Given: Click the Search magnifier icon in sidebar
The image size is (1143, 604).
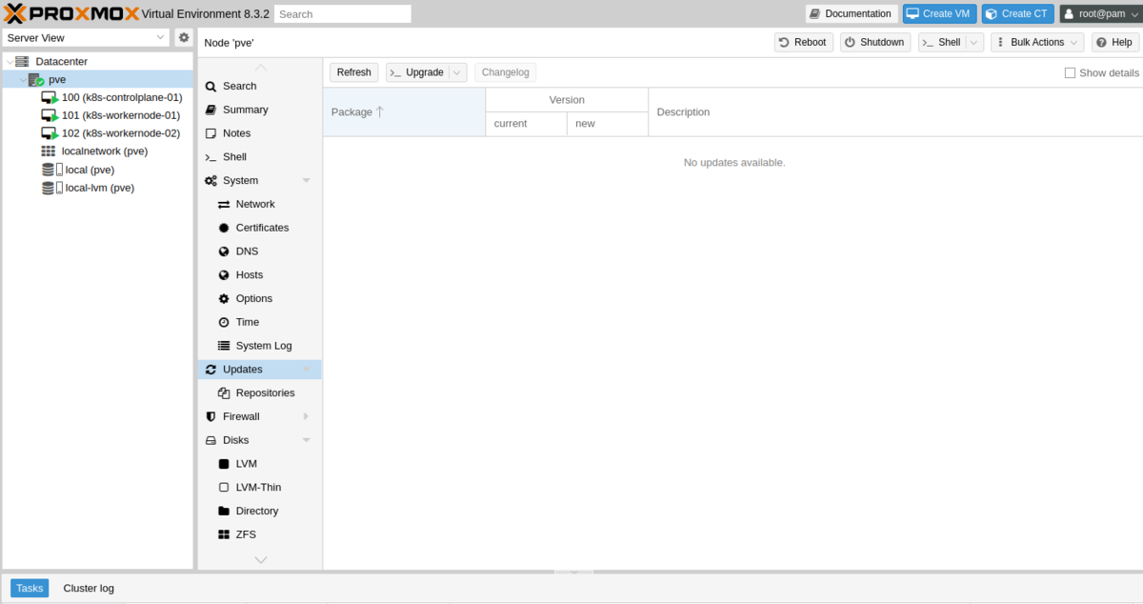Looking at the screenshot, I should pyautogui.click(x=211, y=86).
